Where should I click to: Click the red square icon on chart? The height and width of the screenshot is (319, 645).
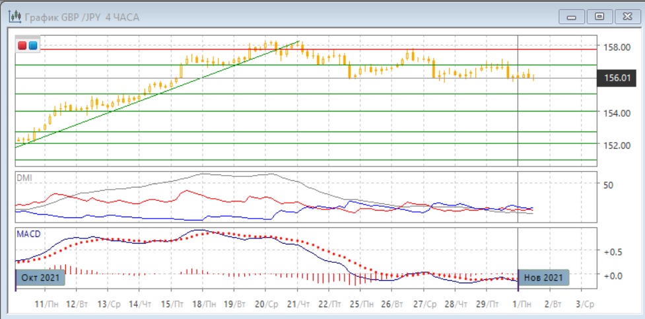click(x=22, y=46)
